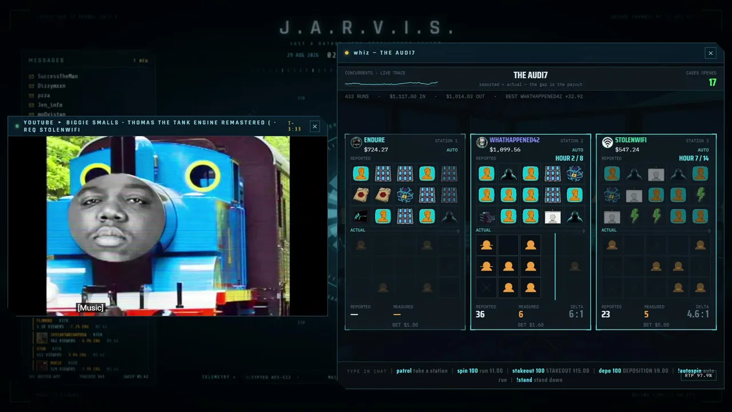
Task: Select the dark server stack symbol in WHATHAPPENED42's grid
Action: pos(487,216)
